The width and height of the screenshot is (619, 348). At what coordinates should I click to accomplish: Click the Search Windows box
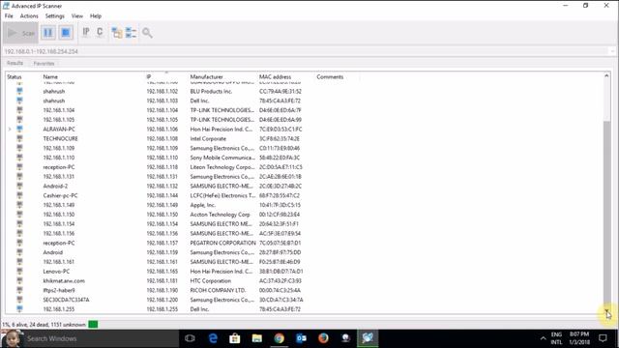click(x=101, y=338)
